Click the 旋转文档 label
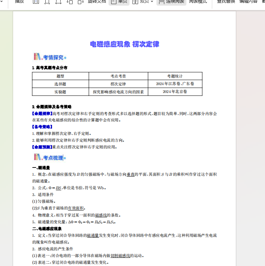Screen dimensions: 265x266 point(97,2)
